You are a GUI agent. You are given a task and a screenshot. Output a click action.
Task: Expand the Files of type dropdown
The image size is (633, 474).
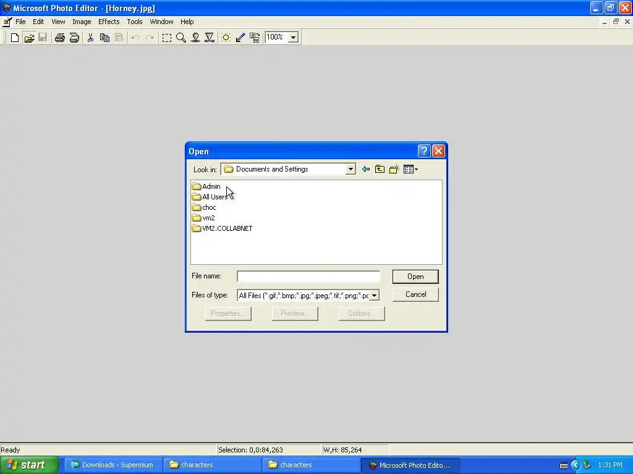pos(374,296)
